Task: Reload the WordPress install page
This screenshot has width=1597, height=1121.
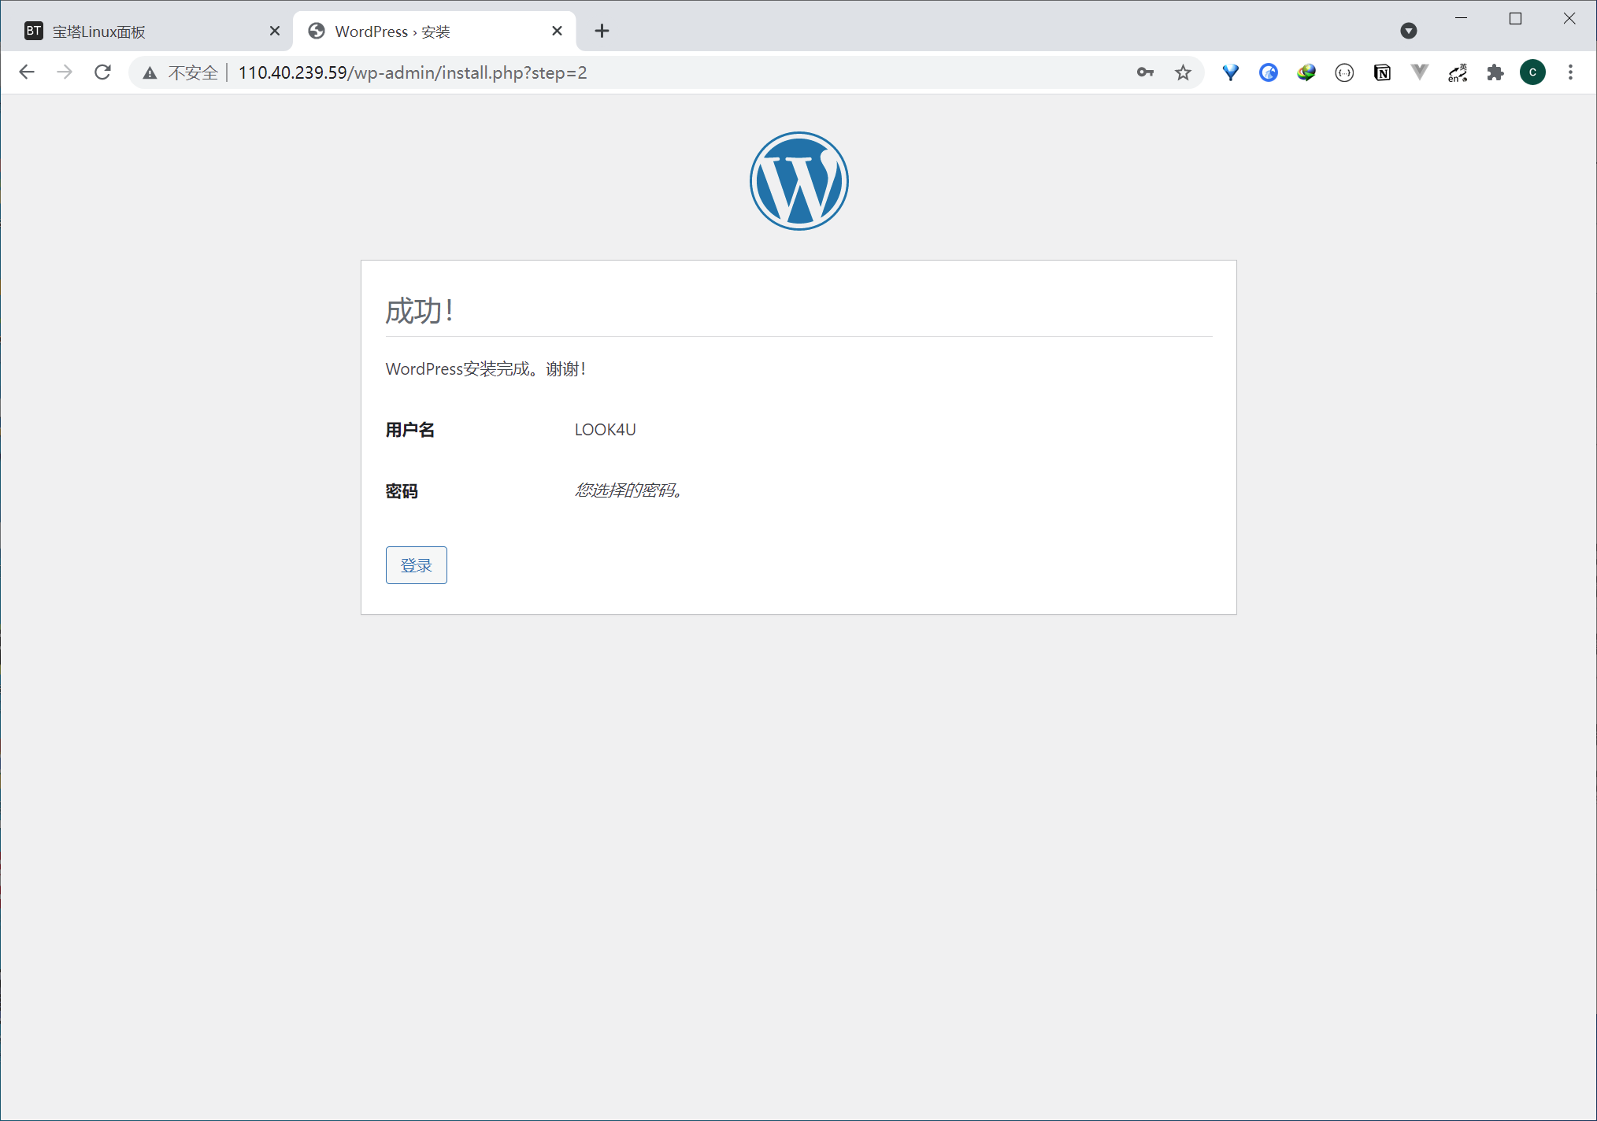Action: tap(102, 72)
